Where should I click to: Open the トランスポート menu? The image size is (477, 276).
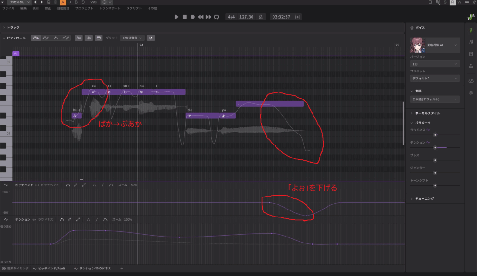pos(110,8)
